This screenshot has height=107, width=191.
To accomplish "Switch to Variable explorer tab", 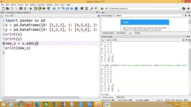I will click(108, 33).
